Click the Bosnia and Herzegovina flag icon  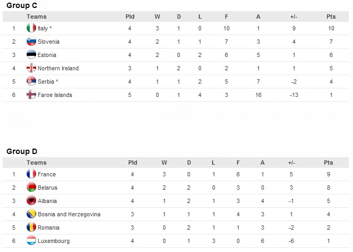pos(31,214)
